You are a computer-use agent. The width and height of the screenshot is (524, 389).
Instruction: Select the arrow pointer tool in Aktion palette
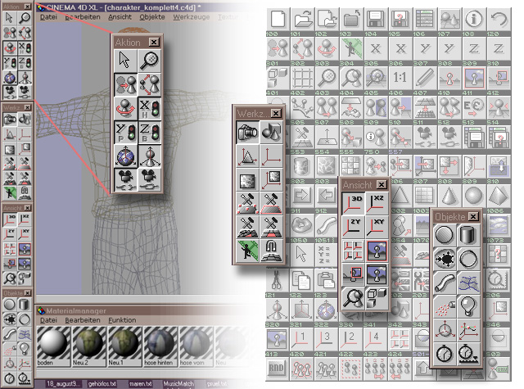tap(124, 61)
